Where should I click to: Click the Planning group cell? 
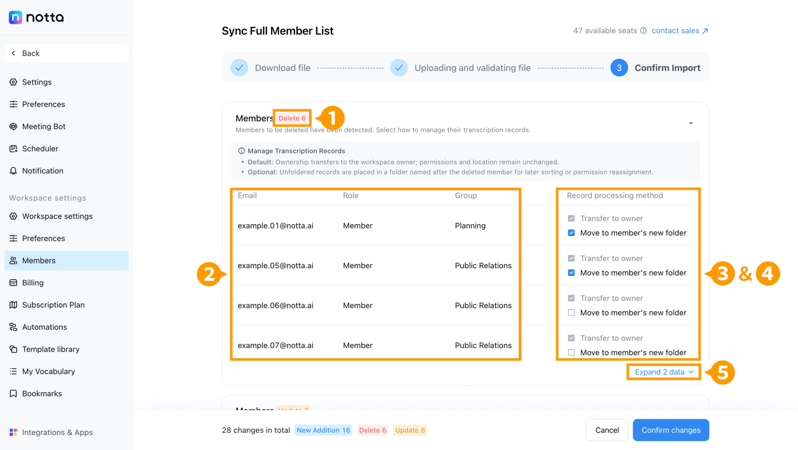click(470, 226)
